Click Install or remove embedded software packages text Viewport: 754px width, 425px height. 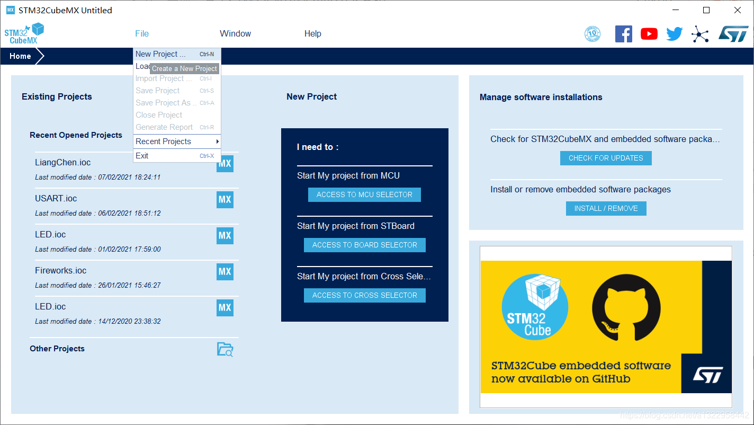(x=580, y=189)
